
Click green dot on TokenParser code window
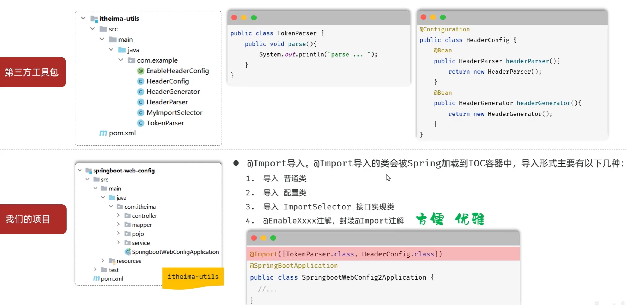(x=254, y=18)
